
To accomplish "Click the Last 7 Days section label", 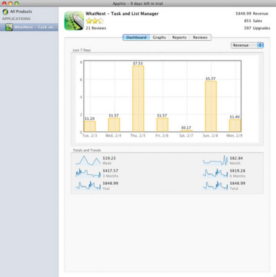I will click(82, 50).
